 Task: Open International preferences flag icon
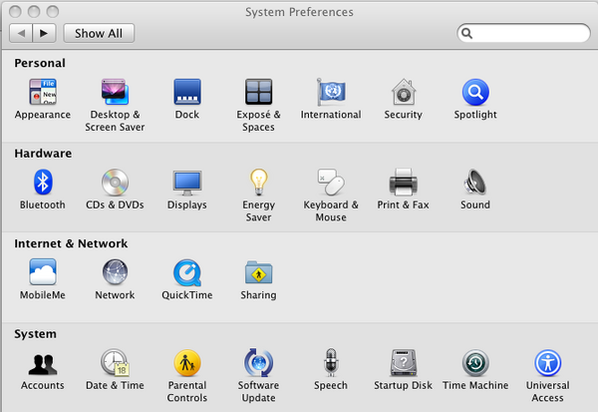[331, 92]
